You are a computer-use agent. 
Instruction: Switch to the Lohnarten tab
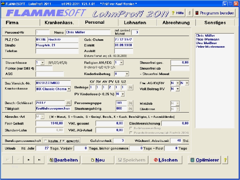click(x=135, y=22)
